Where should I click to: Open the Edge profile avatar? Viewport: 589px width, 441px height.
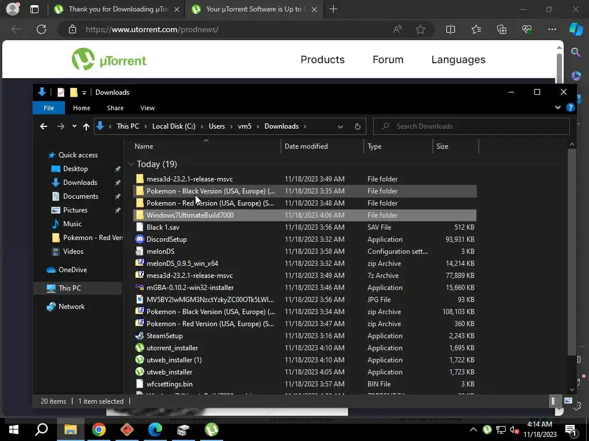click(x=13, y=9)
